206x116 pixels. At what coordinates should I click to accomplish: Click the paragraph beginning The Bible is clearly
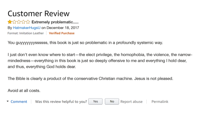[90, 79]
